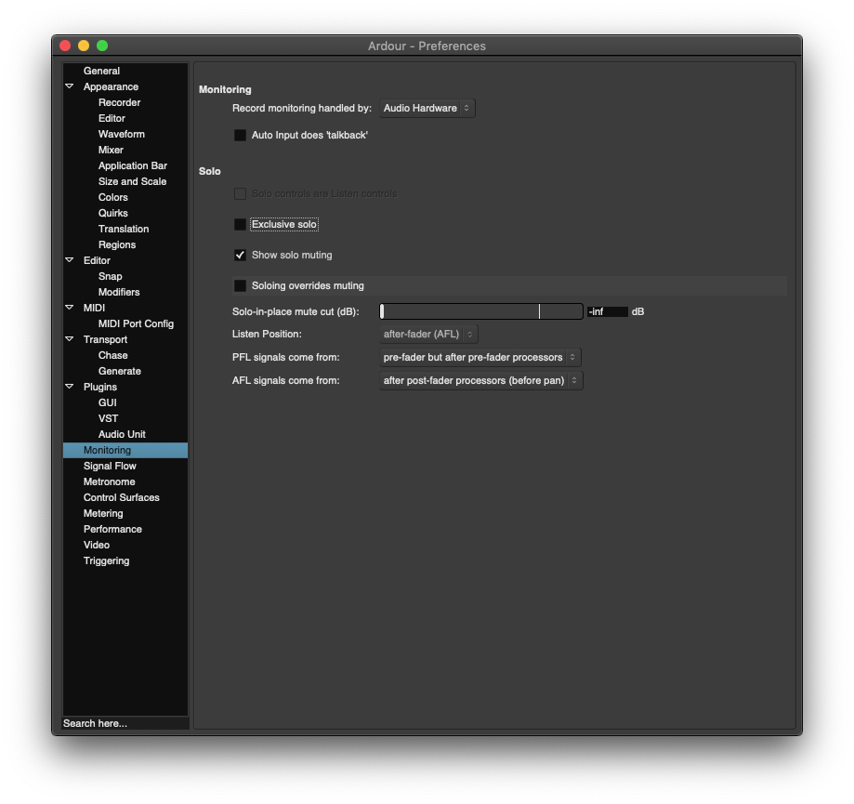Uncheck Show solo muting option
854x804 pixels.
pyautogui.click(x=240, y=255)
